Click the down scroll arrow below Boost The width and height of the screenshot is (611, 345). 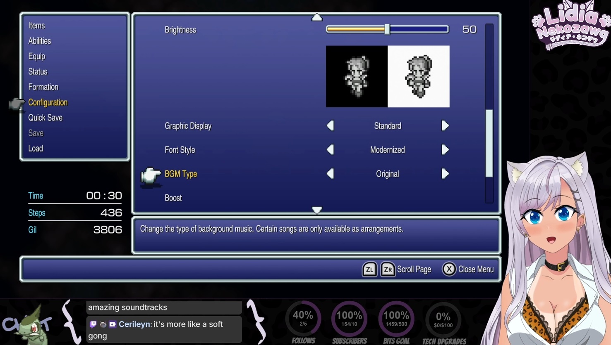[x=317, y=210]
